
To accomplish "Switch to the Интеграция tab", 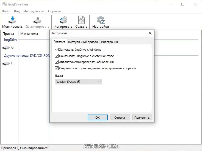I will coord(109,42).
